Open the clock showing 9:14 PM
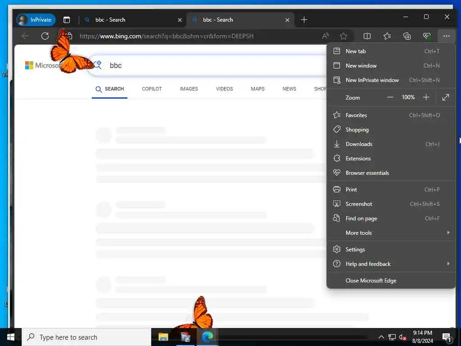 click(422, 337)
